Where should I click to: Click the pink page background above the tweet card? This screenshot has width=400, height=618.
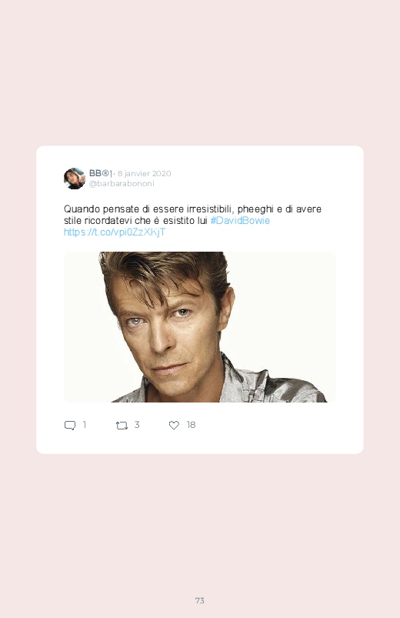click(200, 73)
